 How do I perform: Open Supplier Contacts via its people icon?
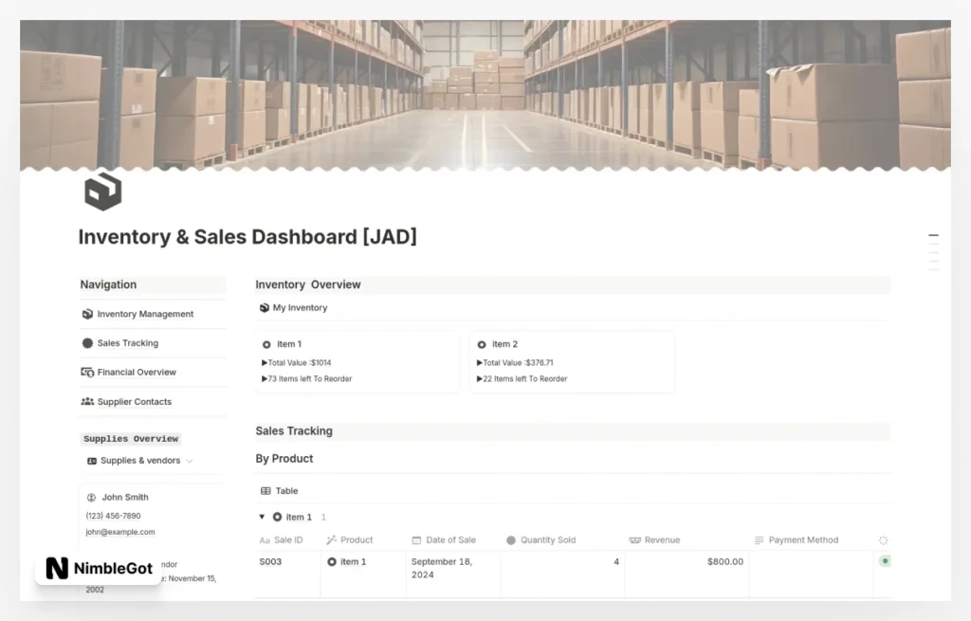click(x=87, y=401)
